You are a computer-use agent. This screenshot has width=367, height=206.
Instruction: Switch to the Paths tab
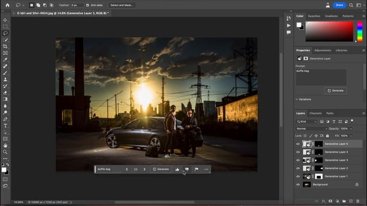point(330,113)
